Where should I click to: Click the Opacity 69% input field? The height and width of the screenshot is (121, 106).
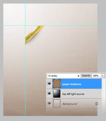96,76
